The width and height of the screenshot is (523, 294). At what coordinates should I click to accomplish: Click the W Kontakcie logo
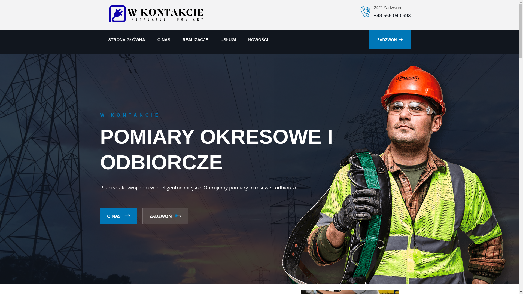[156, 14]
